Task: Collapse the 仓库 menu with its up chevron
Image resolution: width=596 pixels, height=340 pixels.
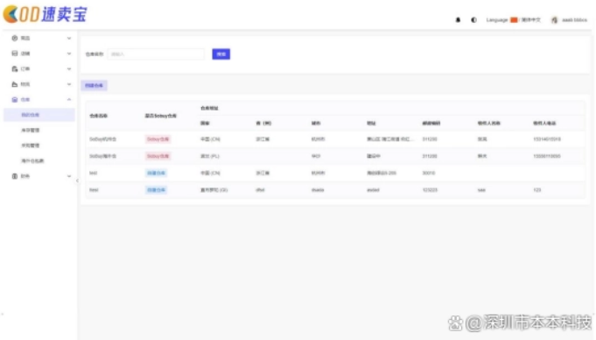Action: (x=69, y=99)
